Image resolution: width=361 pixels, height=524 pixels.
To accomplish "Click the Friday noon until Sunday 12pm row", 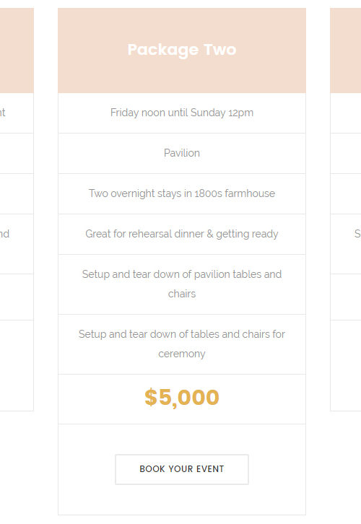I will coord(182,113).
